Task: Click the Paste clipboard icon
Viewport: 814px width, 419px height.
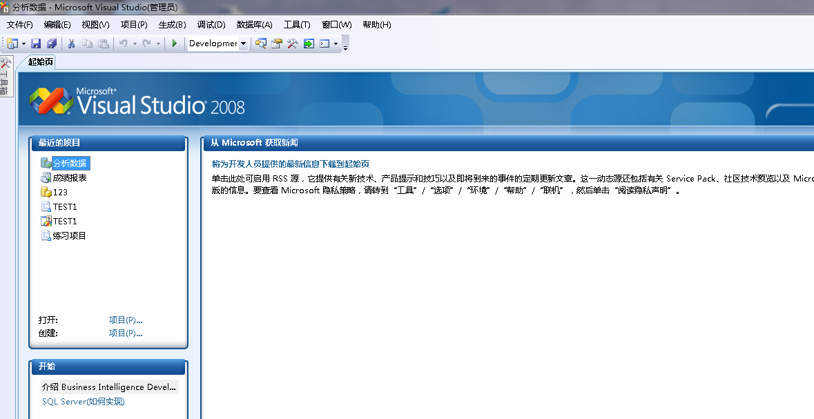Action: click(x=104, y=43)
